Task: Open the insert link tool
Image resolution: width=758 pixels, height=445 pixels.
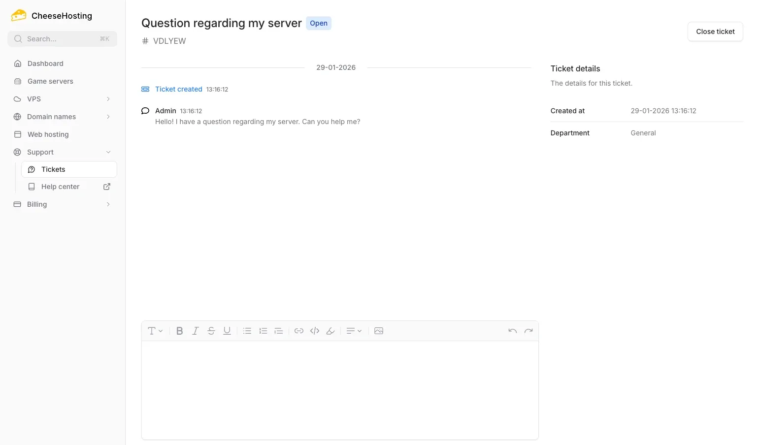Action: tap(298, 330)
